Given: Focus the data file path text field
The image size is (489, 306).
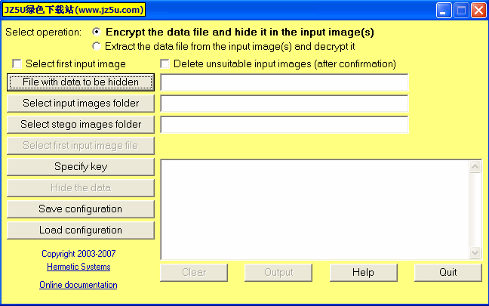Looking at the screenshot, I should [284, 82].
